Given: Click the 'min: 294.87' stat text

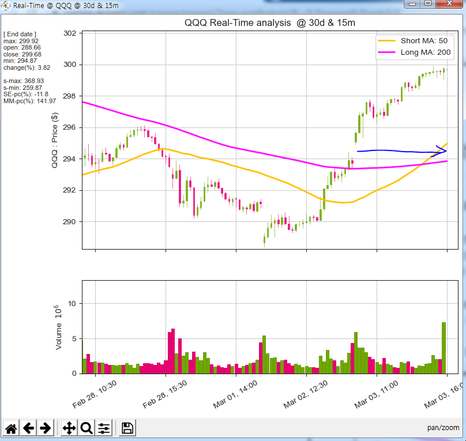Looking at the screenshot, I should pos(20,61).
